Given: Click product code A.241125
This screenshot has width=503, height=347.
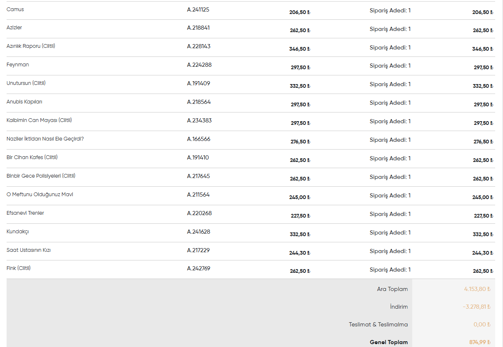Looking at the screenshot, I should click(x=198, y=9).
